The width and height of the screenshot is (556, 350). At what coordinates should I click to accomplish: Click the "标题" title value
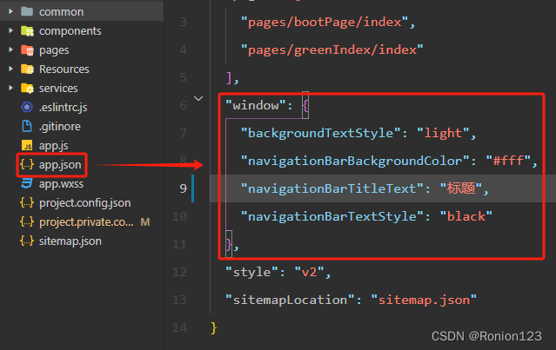(461, 188)
